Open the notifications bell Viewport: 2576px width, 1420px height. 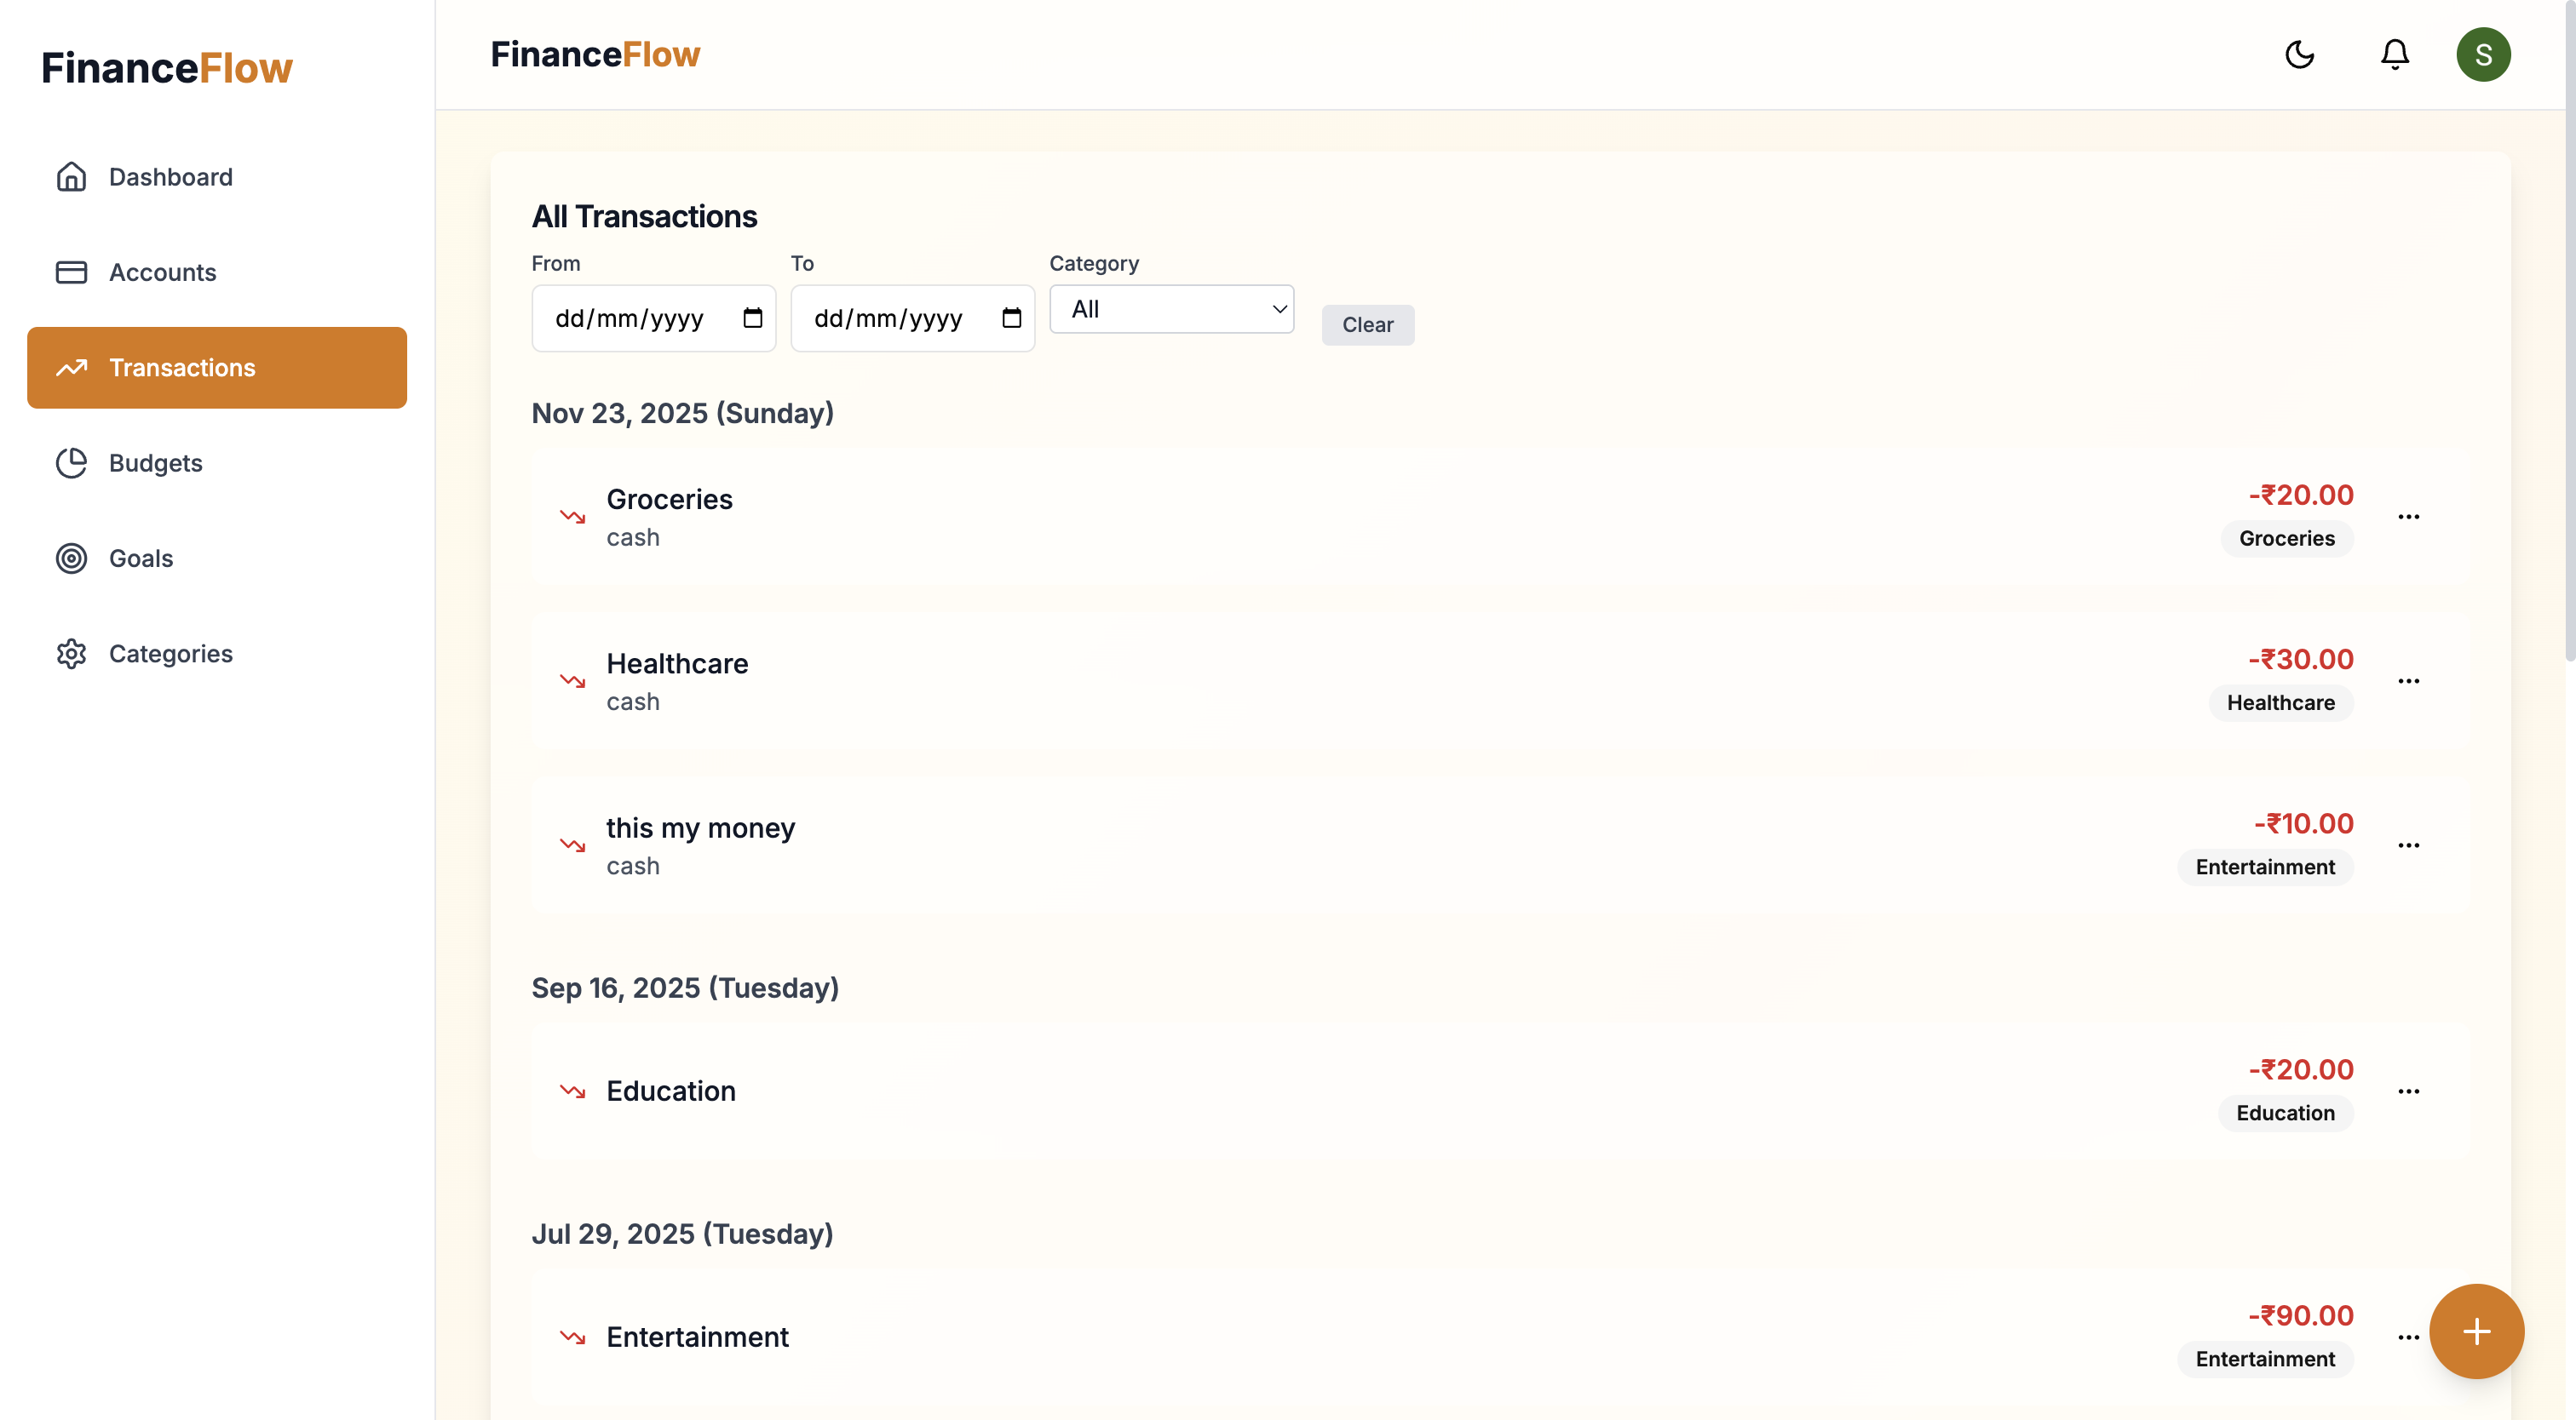pyautogui.click(x=2394, y=54)
